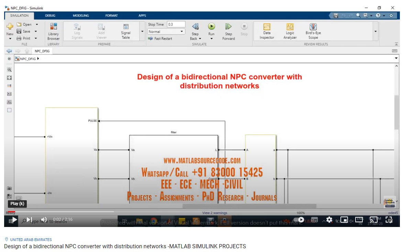The width and height of the screenshot is (404, 252).
Task: Expand the Open dropdown arrow
Action: click(x=36, y=24)
